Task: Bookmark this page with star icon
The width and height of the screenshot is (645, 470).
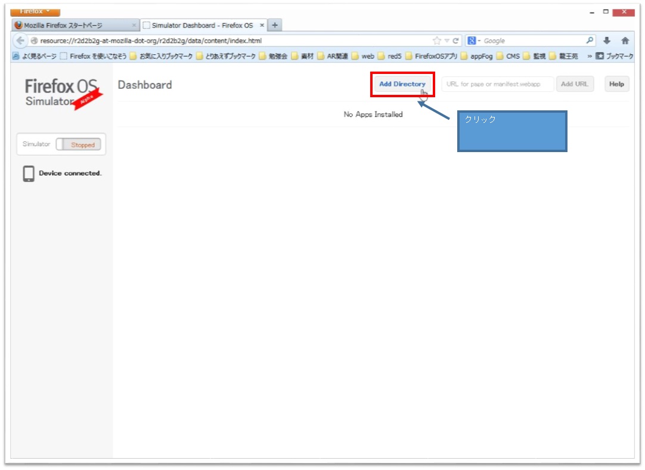Action: [x=436, y=41]
